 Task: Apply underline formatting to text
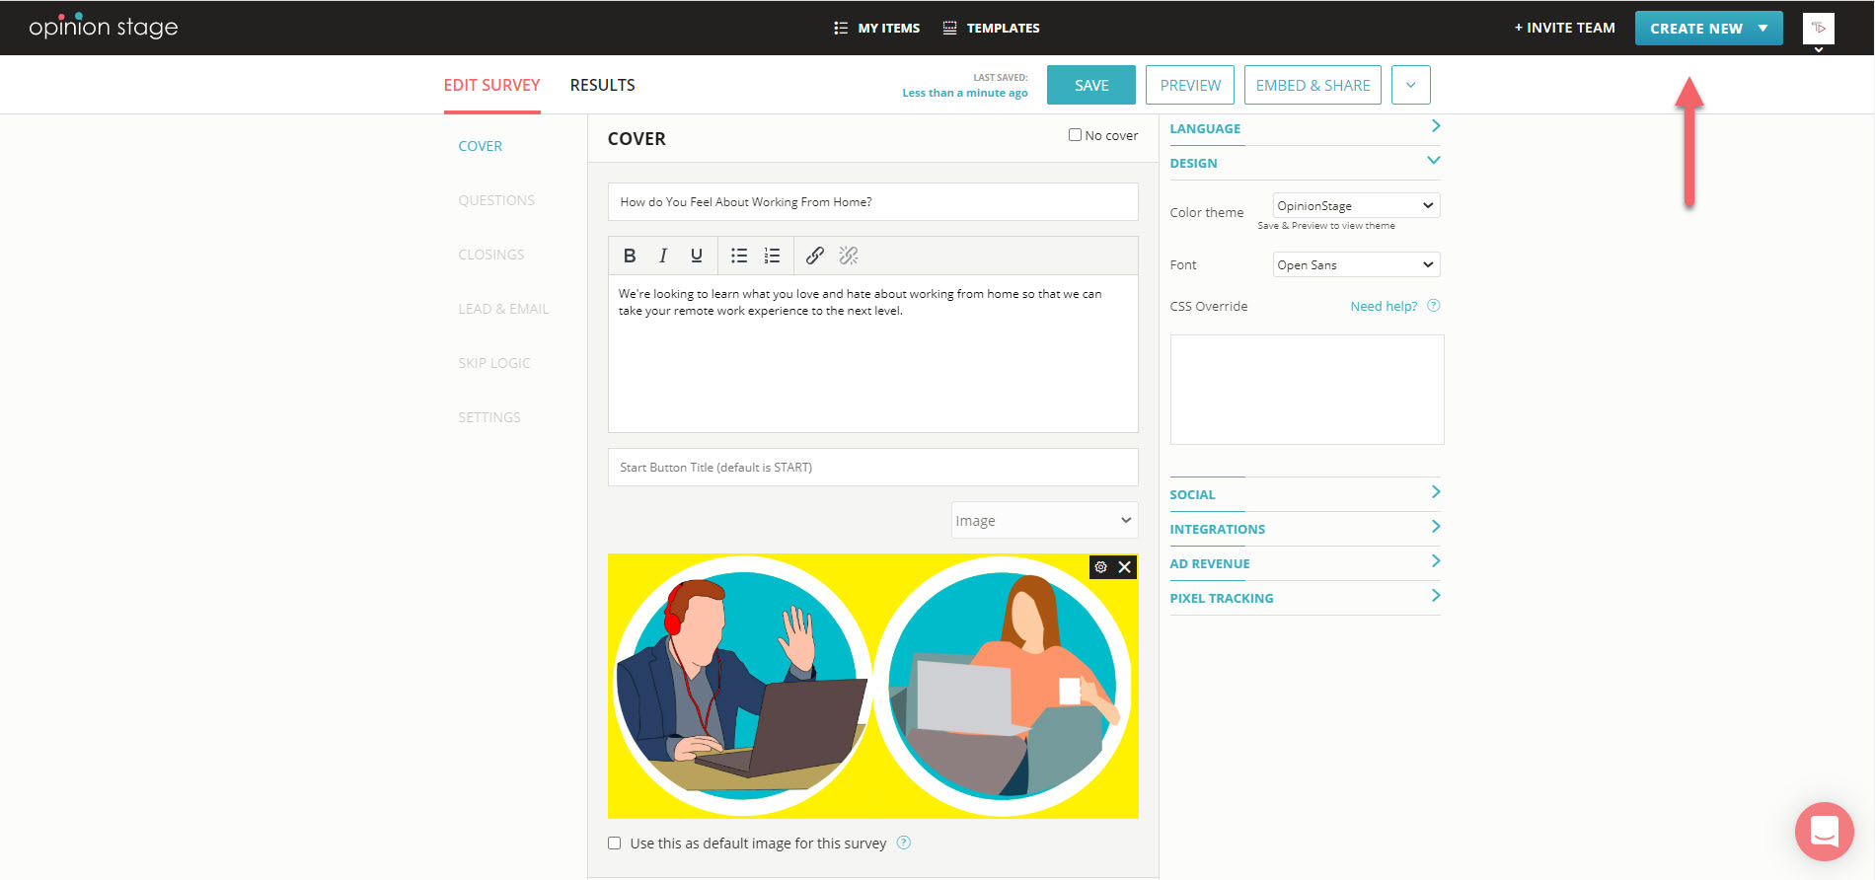coord(697,256)
